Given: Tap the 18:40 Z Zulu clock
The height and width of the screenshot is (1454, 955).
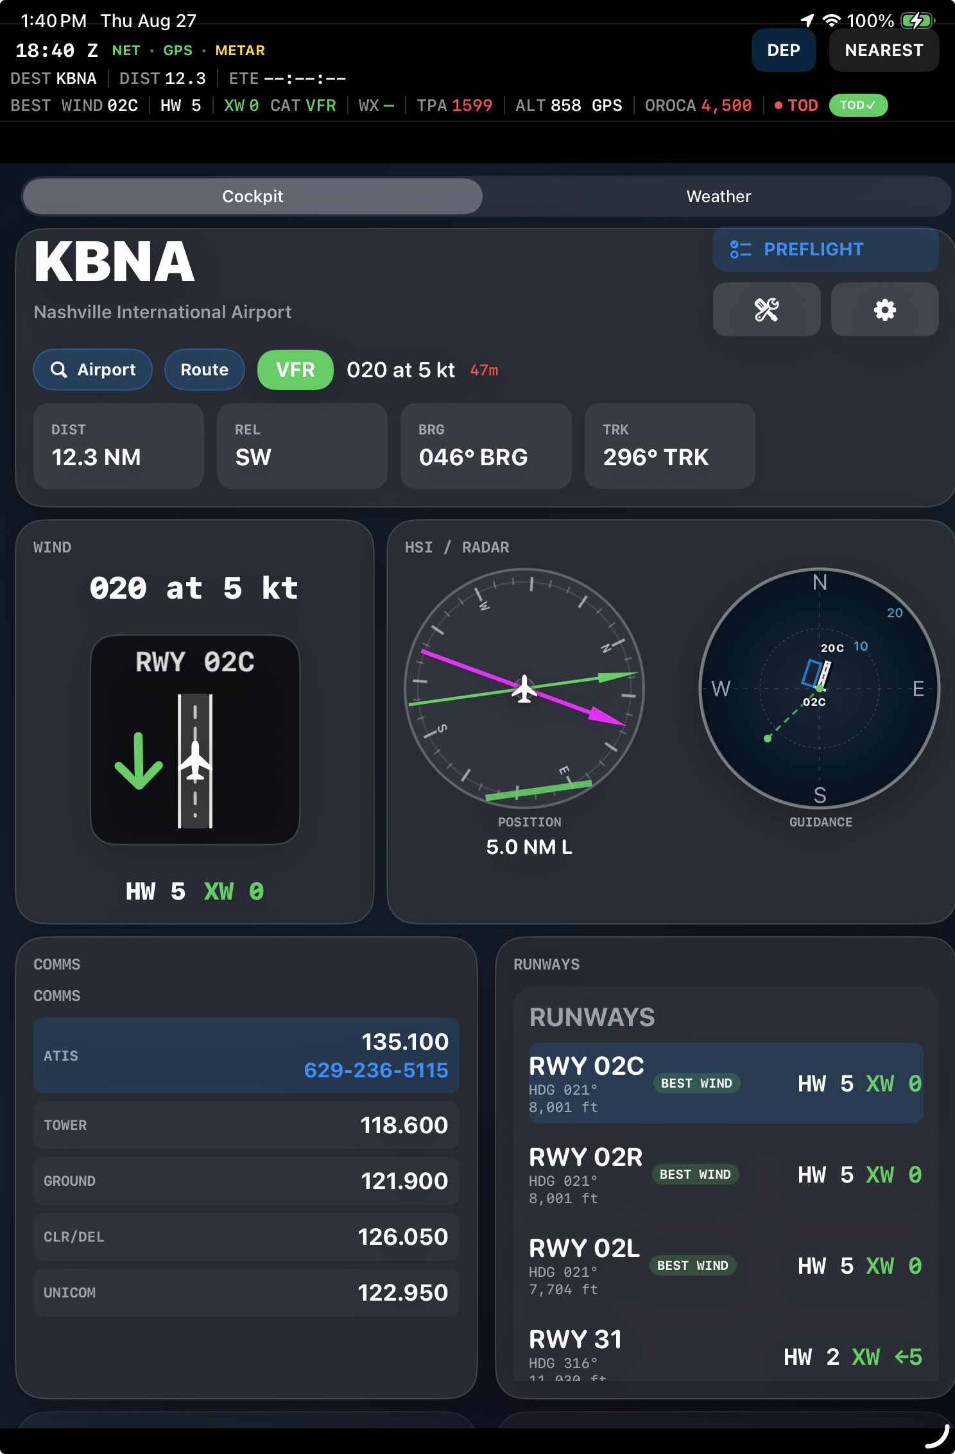Looking at the screenshot, I should point(56,50).
